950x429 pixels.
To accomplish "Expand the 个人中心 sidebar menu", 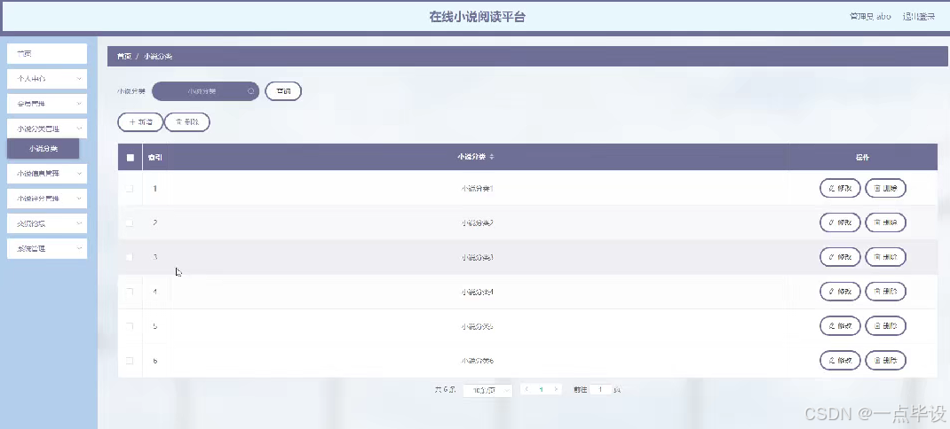I will tap(47, 79).
